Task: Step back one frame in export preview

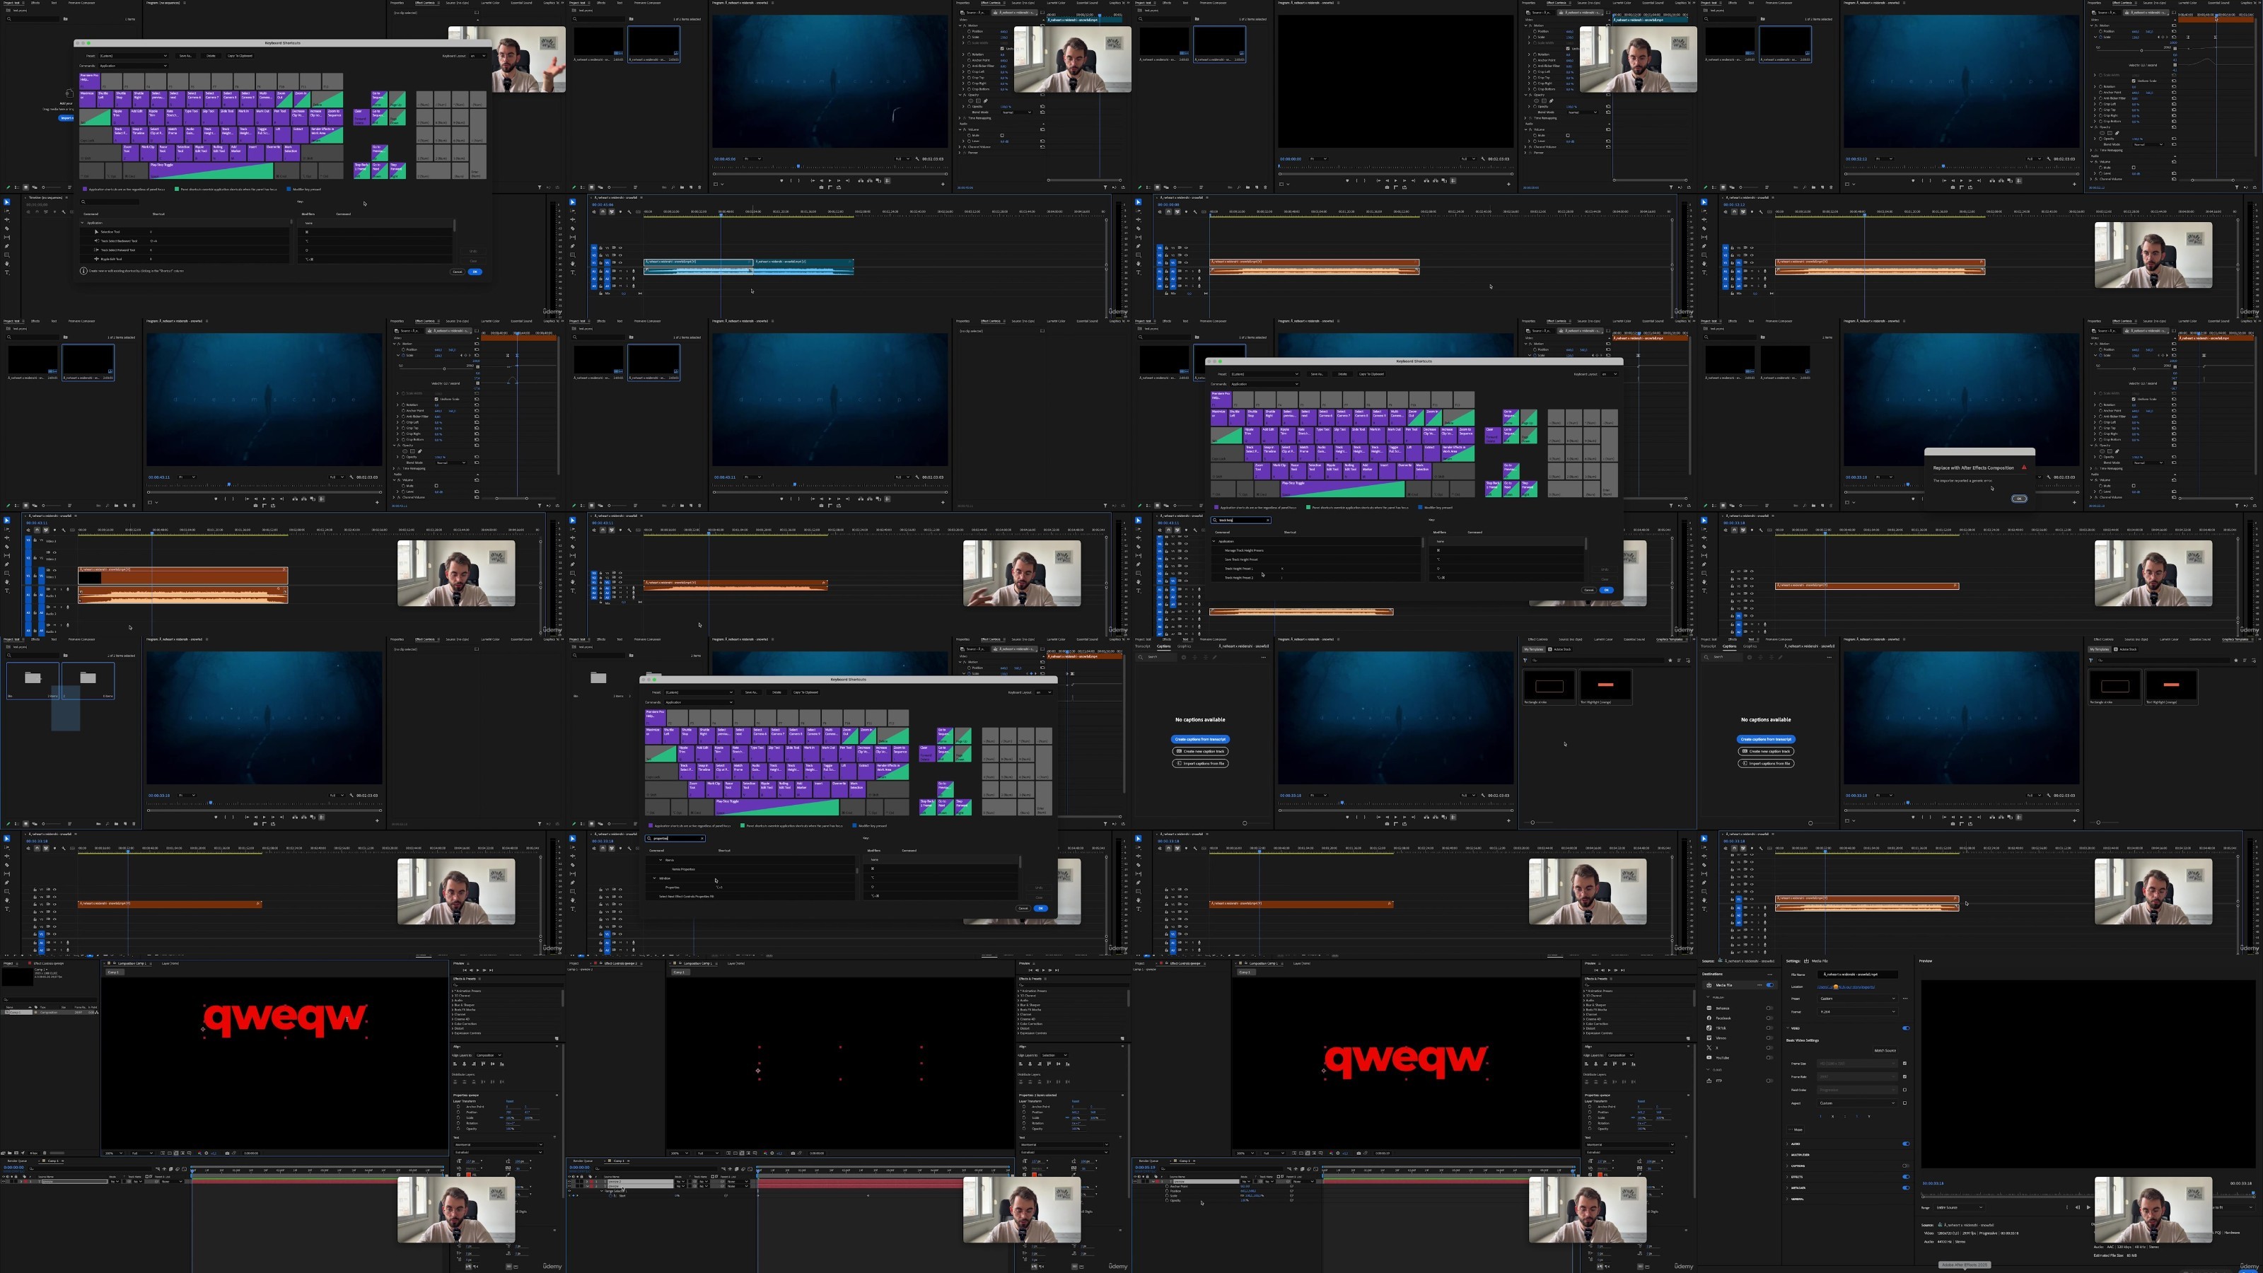Action: (x=2078, y=1208)
